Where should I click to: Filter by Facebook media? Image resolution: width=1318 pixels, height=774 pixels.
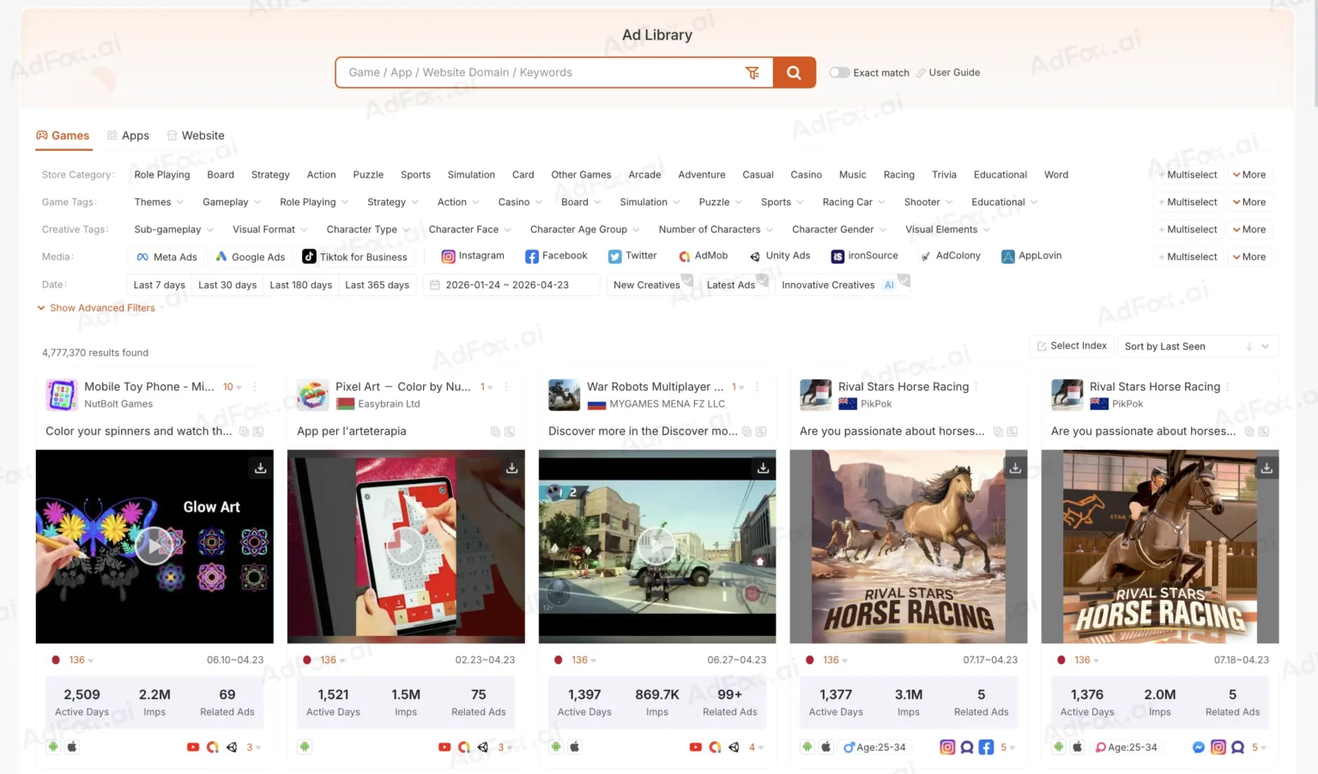click(x=556, y=256)
